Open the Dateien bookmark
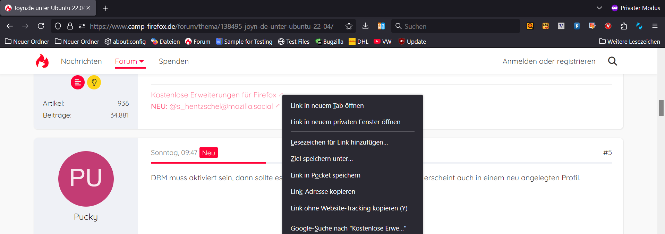 pyautogui.click(x=165, y=42)
